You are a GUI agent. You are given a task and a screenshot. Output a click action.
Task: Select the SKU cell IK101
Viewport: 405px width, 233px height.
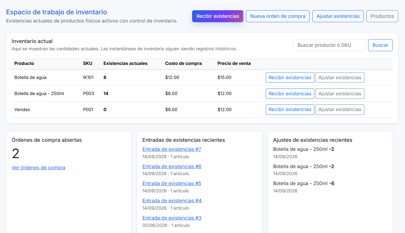88,77
